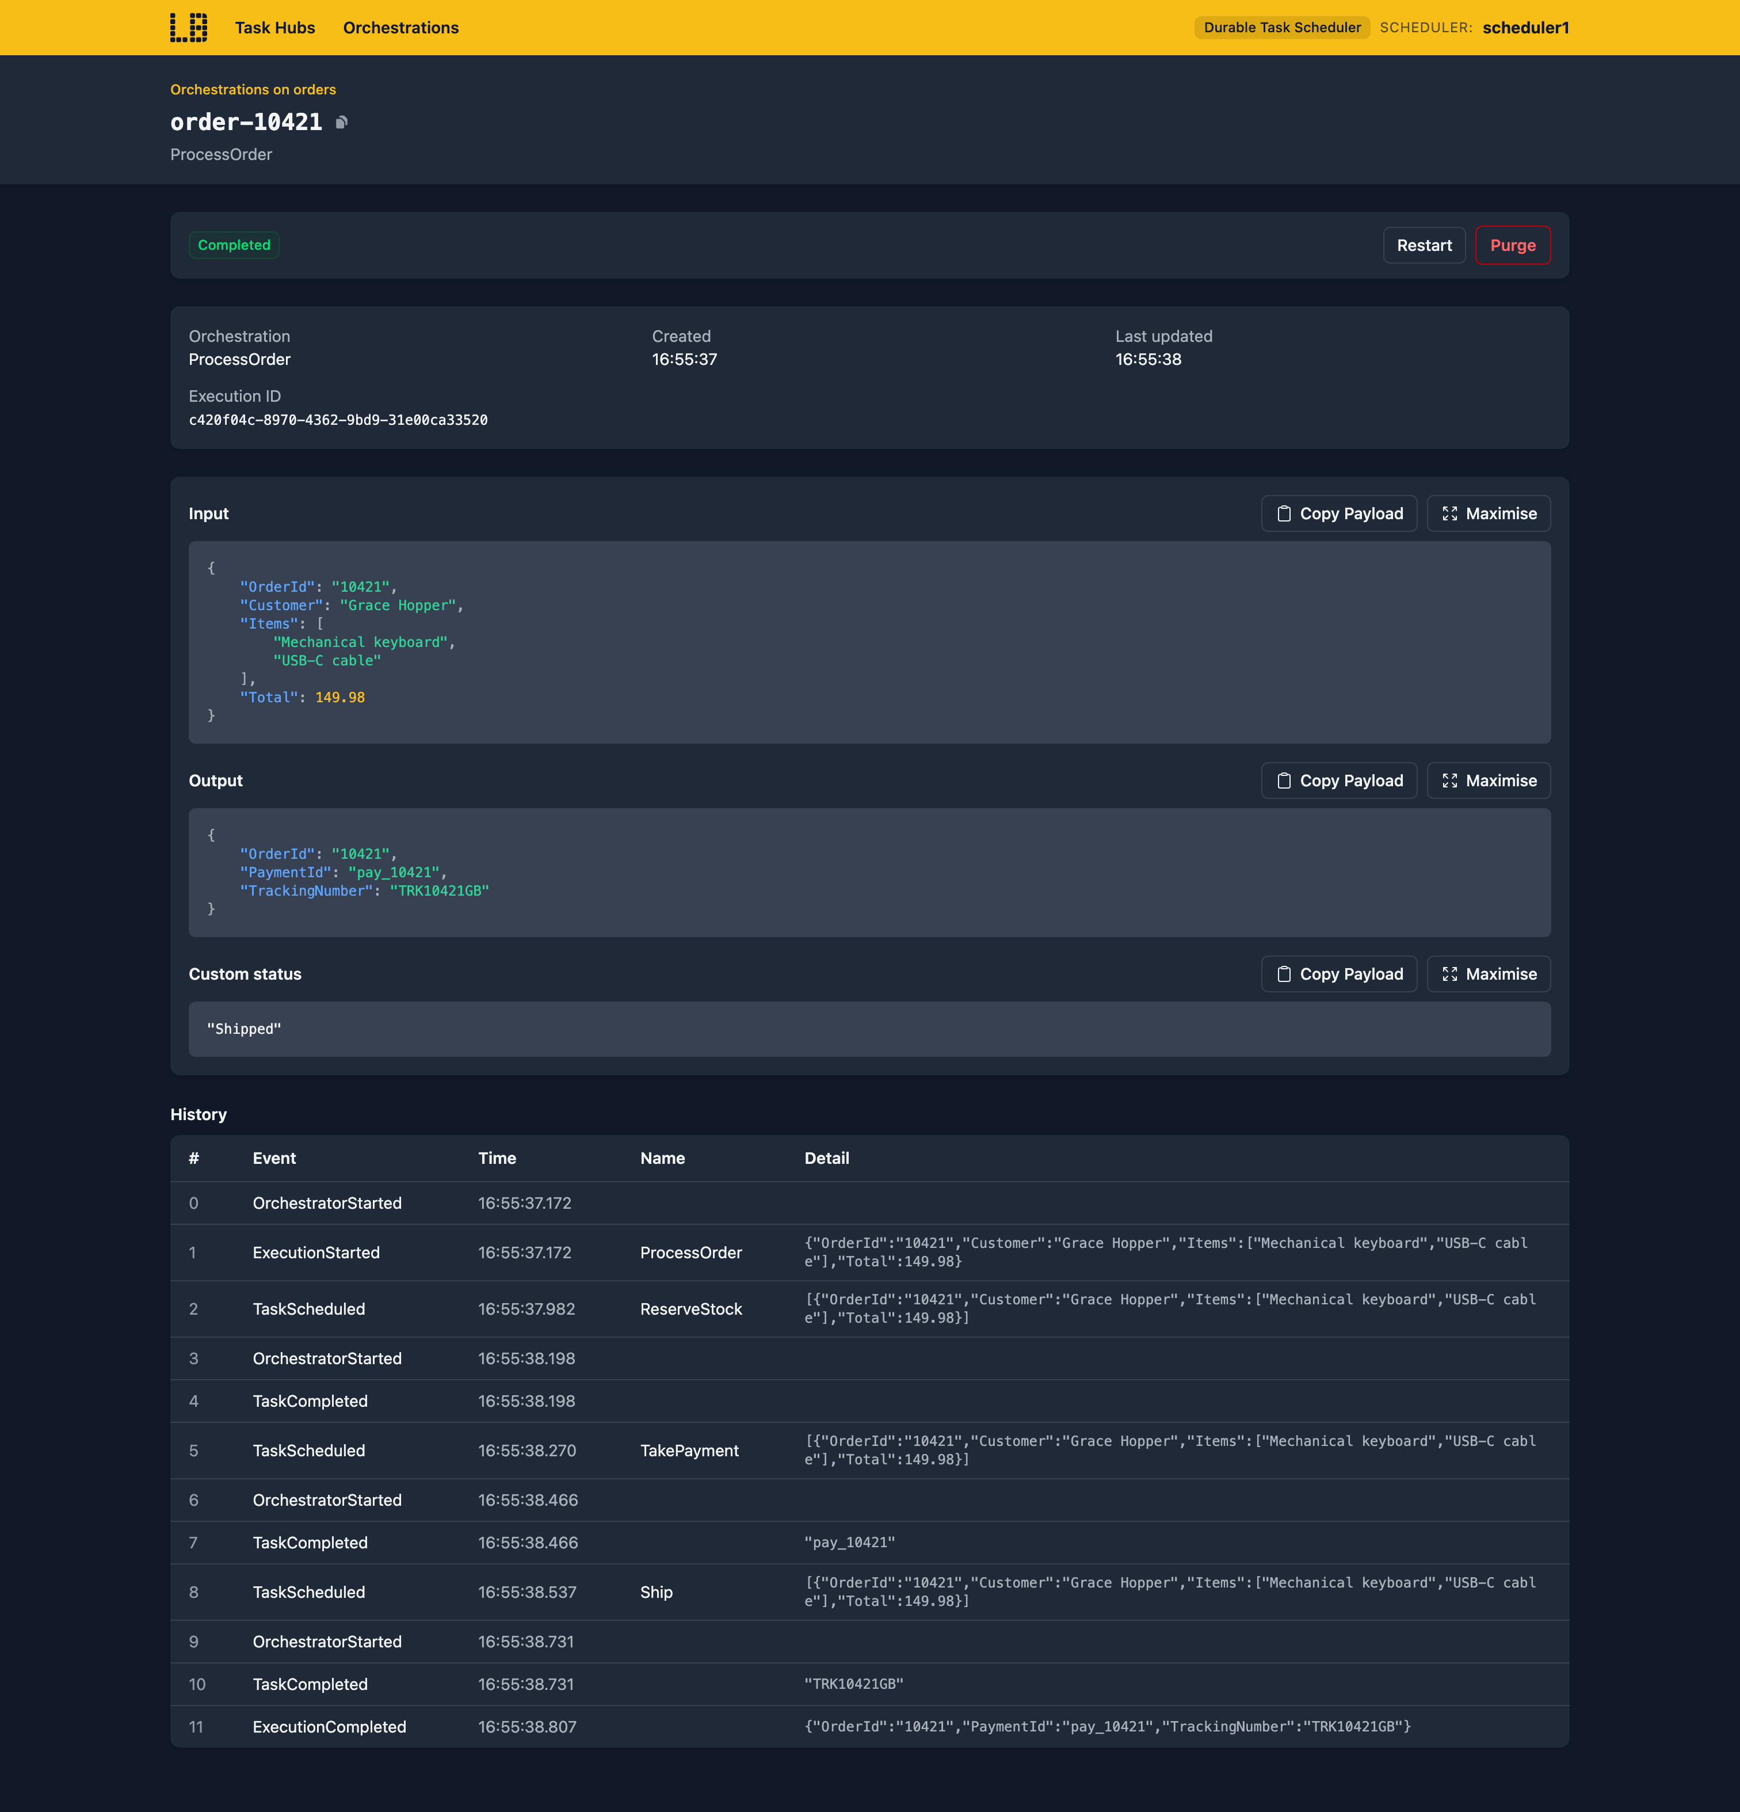Click the ExecutionCompleted detail JSON
Screen dimensions: 1740x1812
coord(1107,1727)
